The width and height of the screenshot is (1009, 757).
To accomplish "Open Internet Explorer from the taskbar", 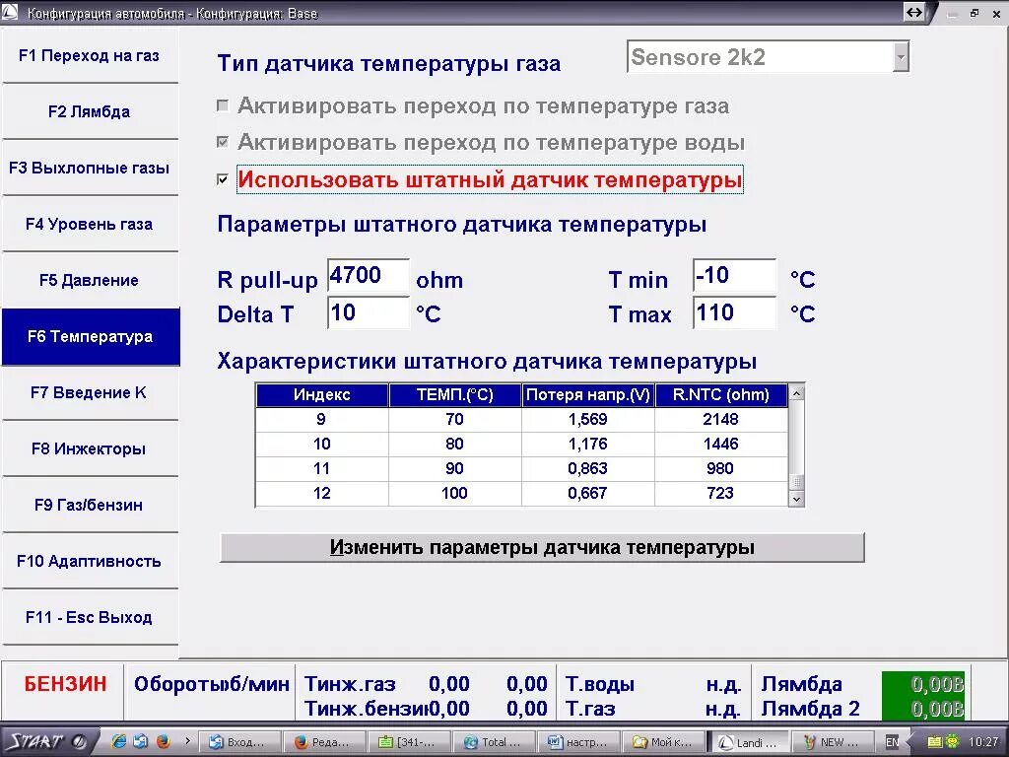I will pos(119,741).
